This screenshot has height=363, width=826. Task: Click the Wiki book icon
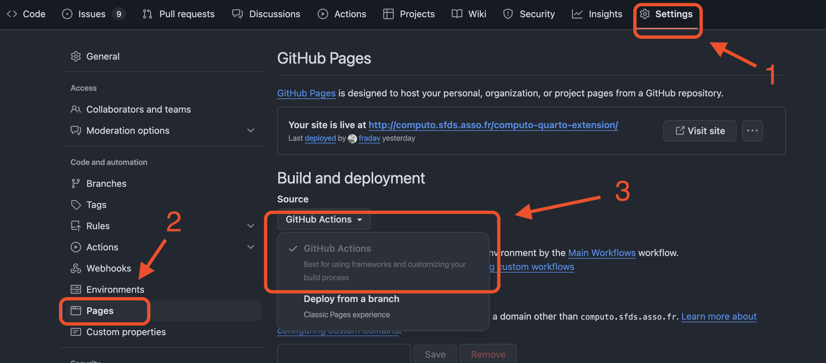(x=457, y=14)
